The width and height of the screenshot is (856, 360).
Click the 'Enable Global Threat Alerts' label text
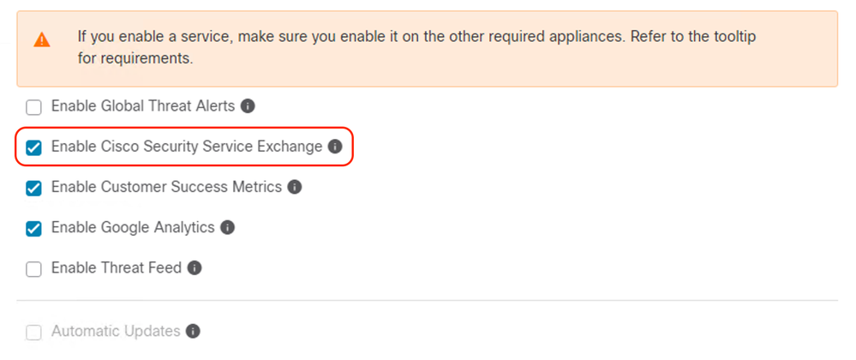pyautogui.click(x=143, y=105)
